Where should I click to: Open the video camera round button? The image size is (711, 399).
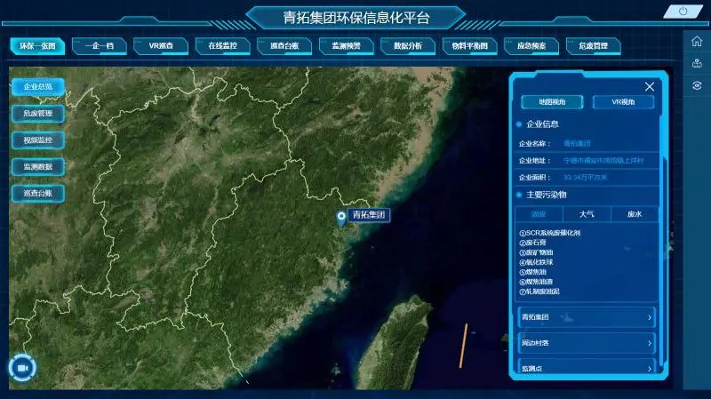[22, 367]
